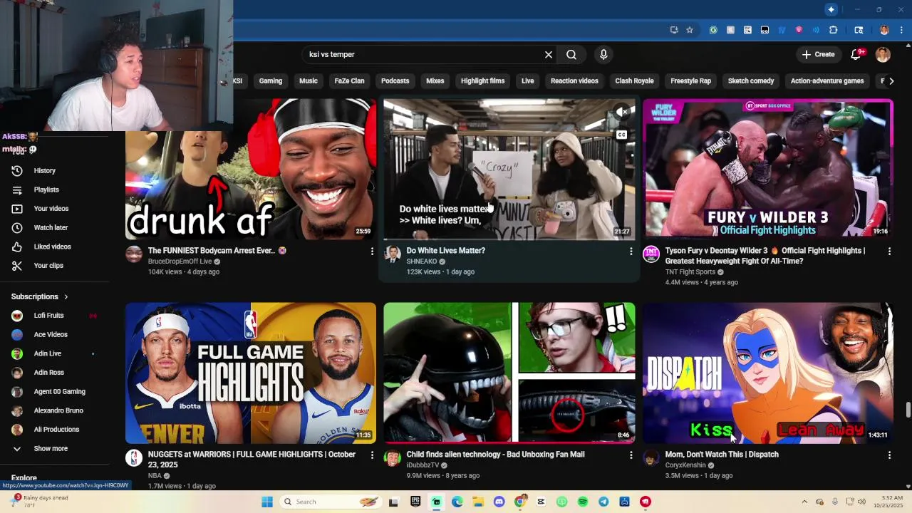Image resolution: width=912 pixels, height=513 pixels.
Task: Open the YouTube account avatar menu
Action: coord(883,54)
